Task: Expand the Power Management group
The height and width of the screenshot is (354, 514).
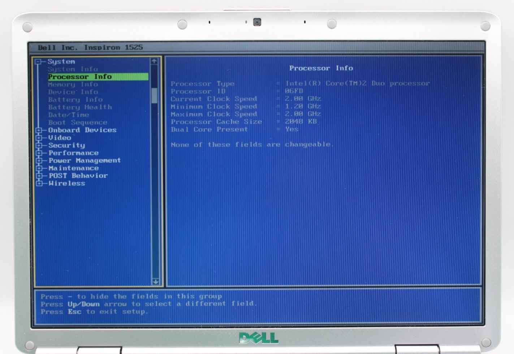Action: point(39,160)
